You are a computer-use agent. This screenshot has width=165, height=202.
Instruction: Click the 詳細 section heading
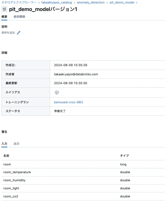click(4, 53)
